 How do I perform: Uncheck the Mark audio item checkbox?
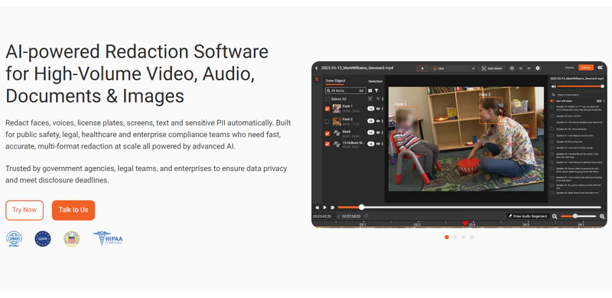(327, 134)
